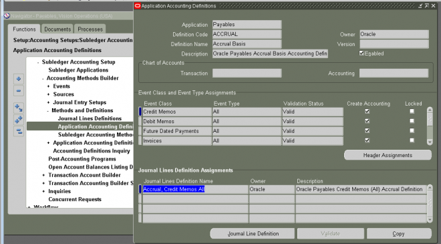Click the Definition Name field

[247, 44]
